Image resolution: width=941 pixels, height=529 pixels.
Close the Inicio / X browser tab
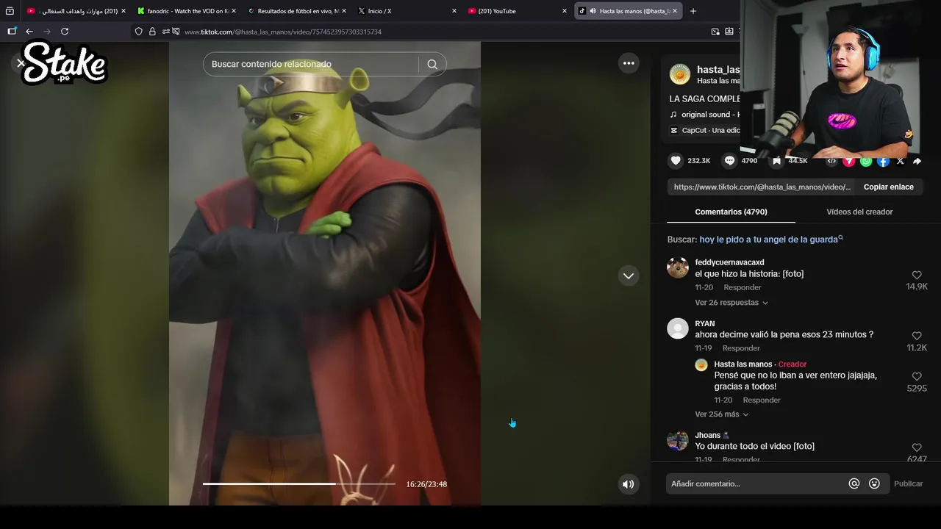454,11
